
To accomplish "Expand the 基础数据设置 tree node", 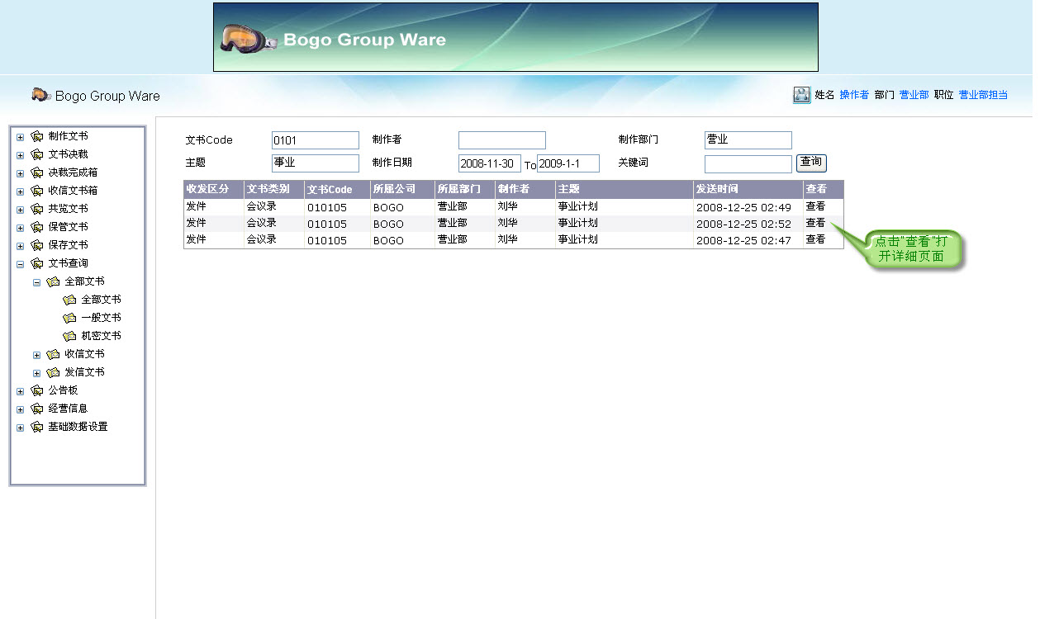I will tap(20, 428).
